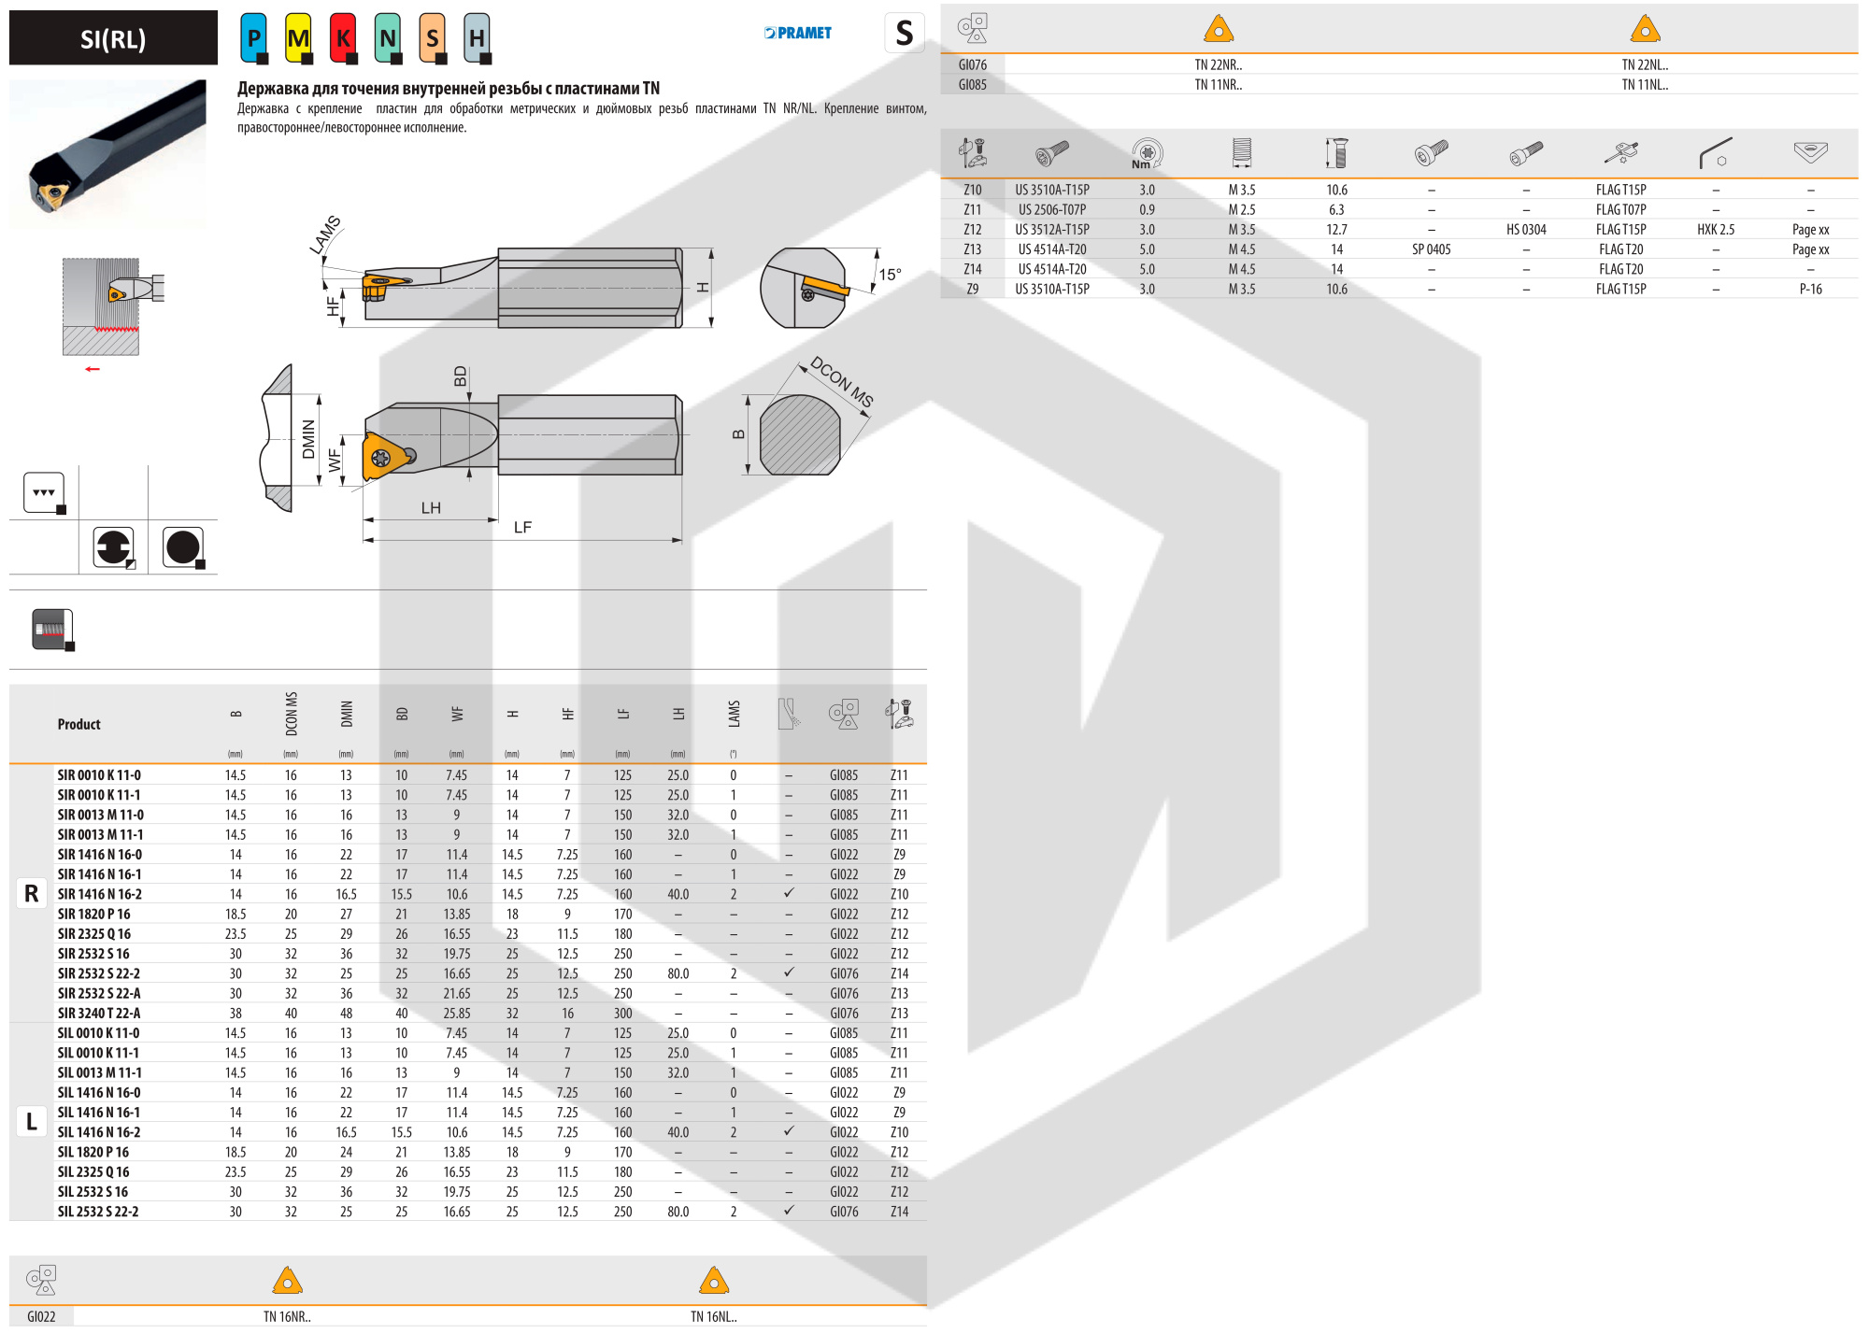The width and height of the screenshot is (1869, 1334).
Task: Click the torque Nm icon in accessories table
Action: (x=1147, y=153)
